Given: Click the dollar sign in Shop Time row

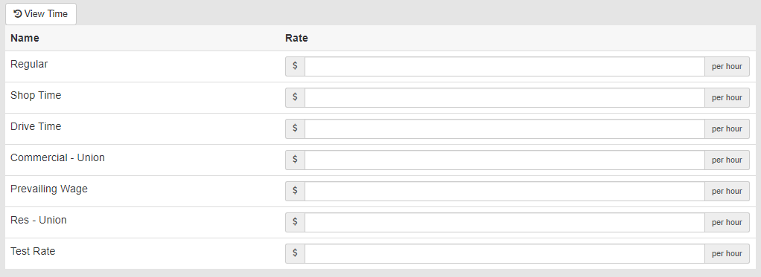Looking at the screenshot, I should click(295, 97).
